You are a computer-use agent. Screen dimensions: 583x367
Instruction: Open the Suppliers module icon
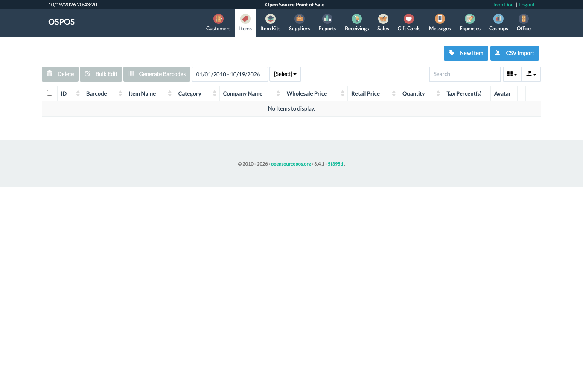tap(299, 19)
